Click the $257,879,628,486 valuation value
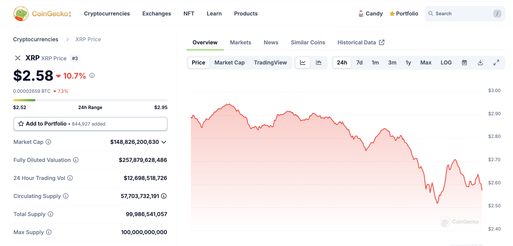This screenshot has height=246, width=513. click(143, 160)
